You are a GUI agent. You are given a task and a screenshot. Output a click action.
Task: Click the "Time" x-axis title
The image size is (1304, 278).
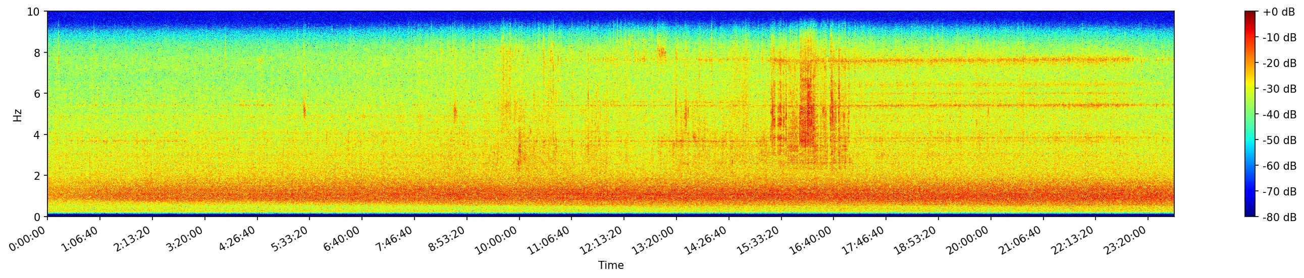click(x=610, y=265)
